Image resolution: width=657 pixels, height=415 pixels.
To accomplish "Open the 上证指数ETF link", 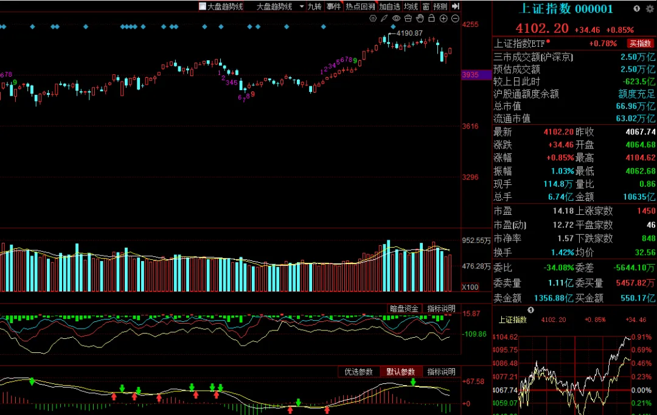I will click(520, 44).
